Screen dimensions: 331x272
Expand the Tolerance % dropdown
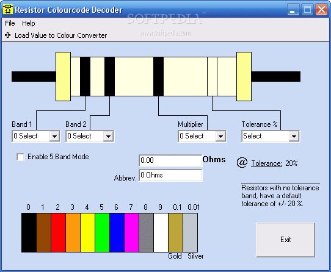(x=294, y=136)
